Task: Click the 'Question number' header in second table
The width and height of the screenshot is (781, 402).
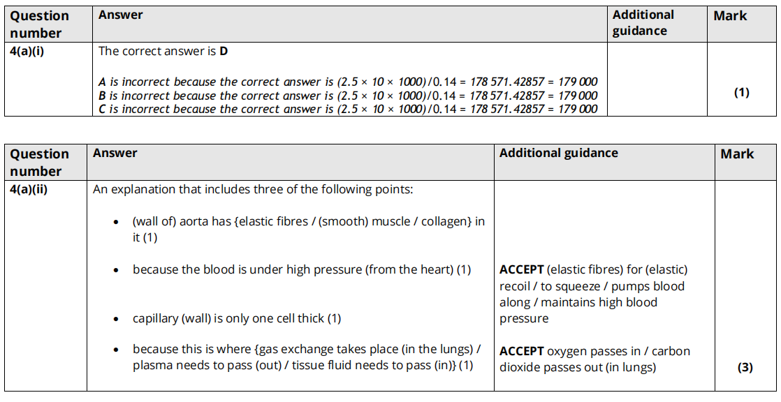Action: (x=40, y=163)
